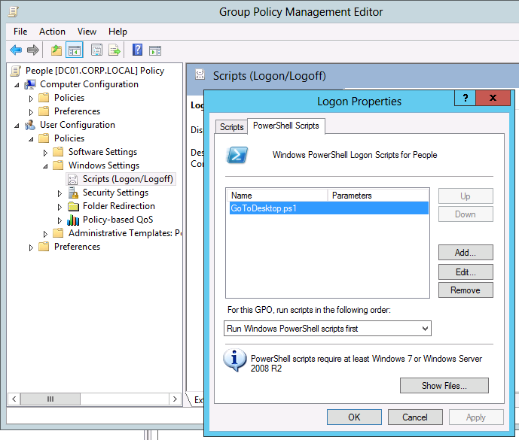Collapse the User Configuration node
Image resolution: width=519 pixels, height=440 pixels.
(x=17, y=125)
